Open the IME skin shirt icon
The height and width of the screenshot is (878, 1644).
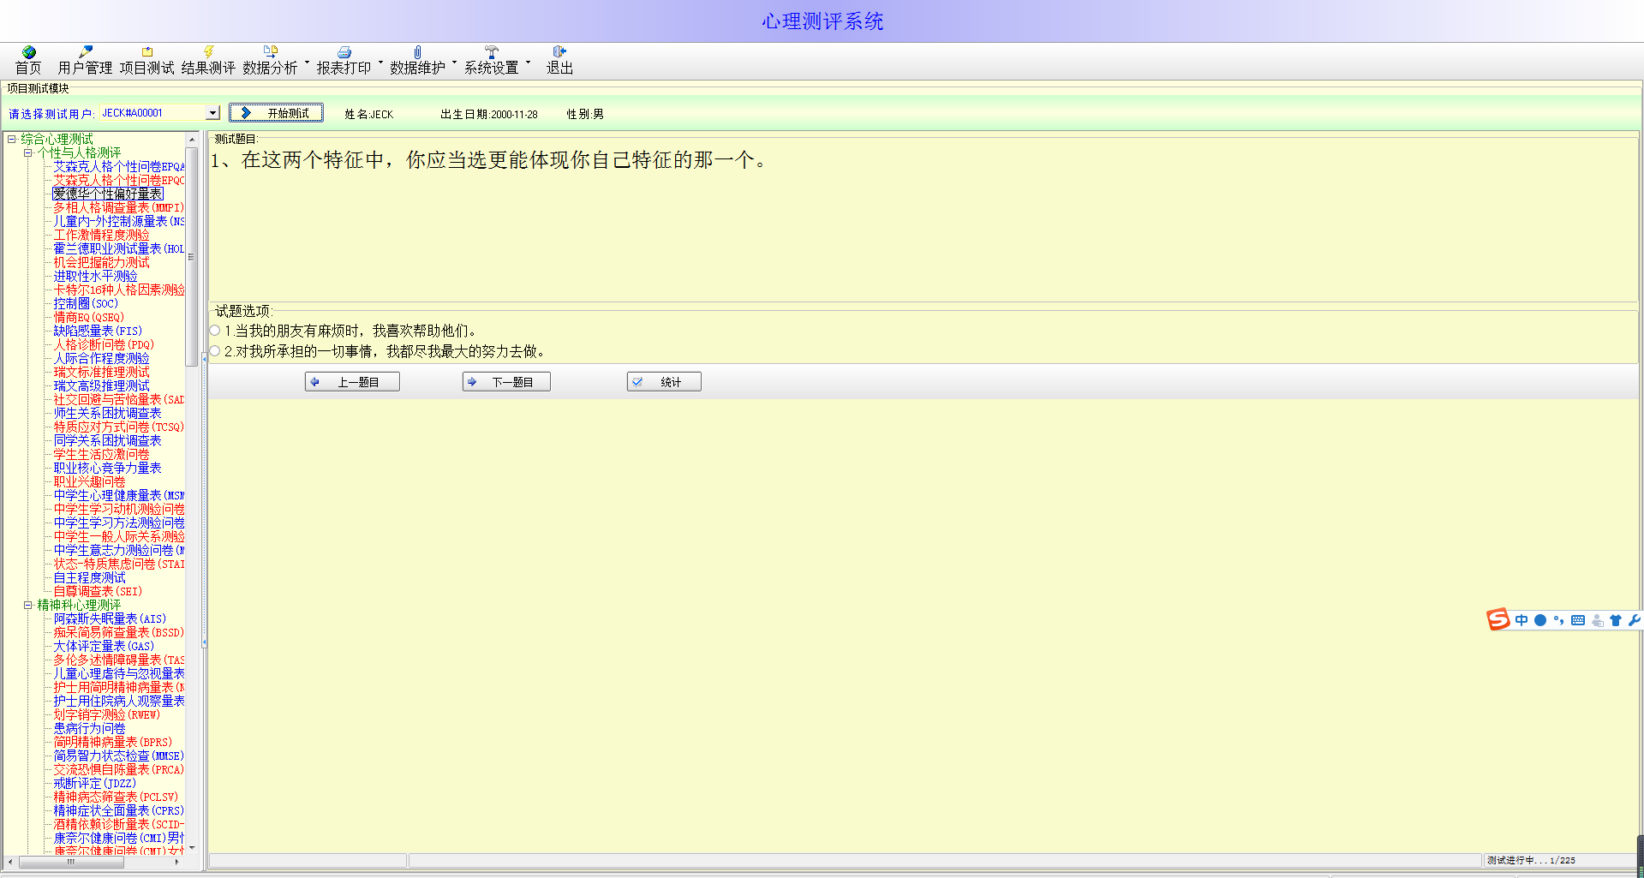click(x=1616, y=620)
